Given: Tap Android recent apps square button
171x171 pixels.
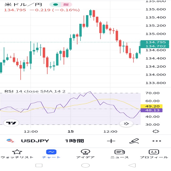Looking at the screenshot, I should coord(39,165).
